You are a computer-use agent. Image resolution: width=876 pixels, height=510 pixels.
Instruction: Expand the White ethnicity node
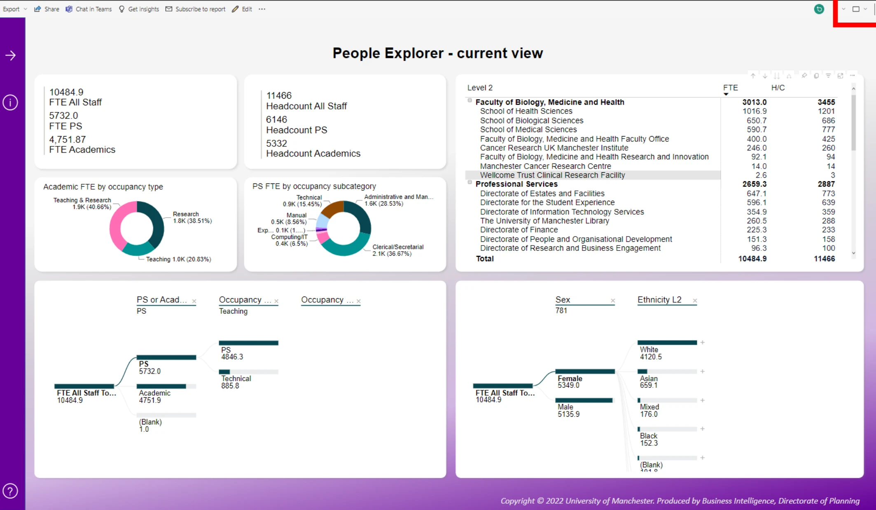702,342
